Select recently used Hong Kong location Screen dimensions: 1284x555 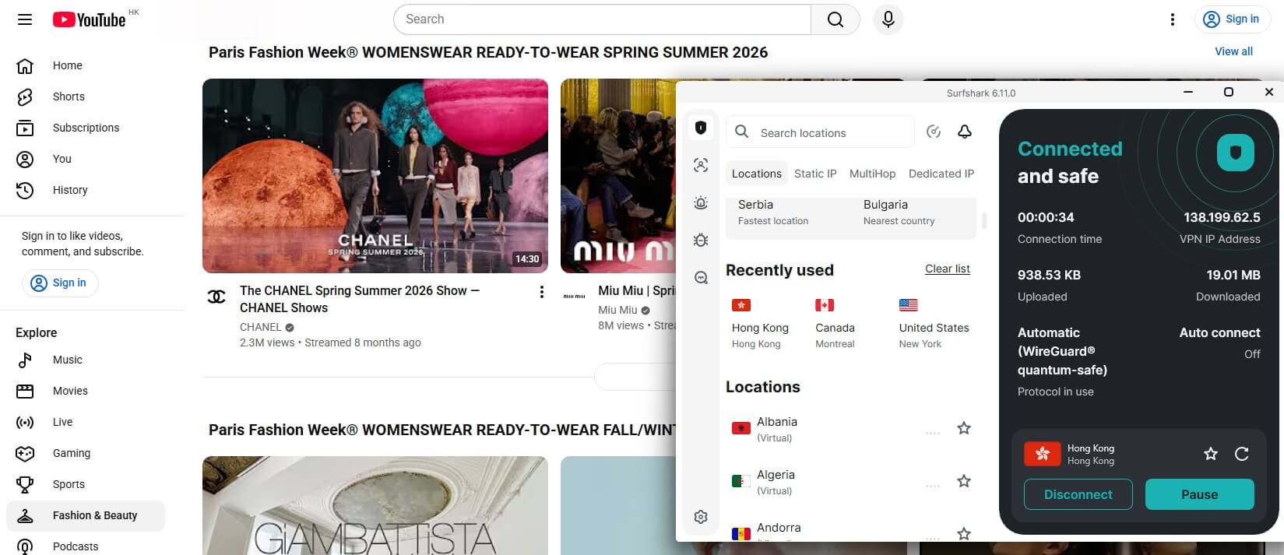(x=760, y=324)
